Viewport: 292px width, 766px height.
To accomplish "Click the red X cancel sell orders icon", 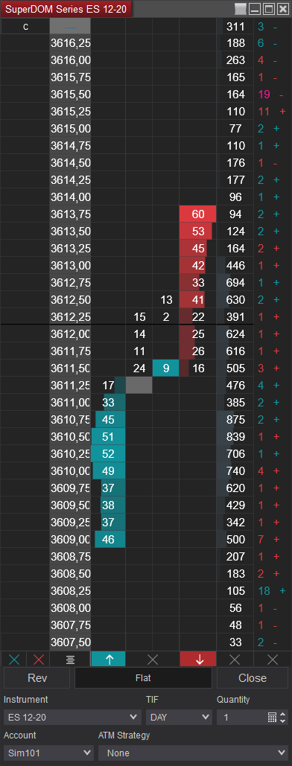I will [x=39, y=660].
